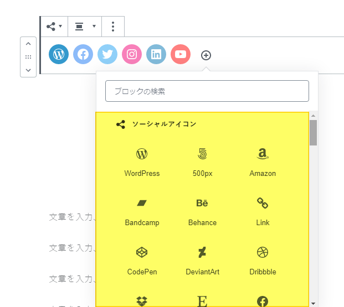Click the inserter scrollbar thumb
Screen dimensions: 344x307
[314, 133]
